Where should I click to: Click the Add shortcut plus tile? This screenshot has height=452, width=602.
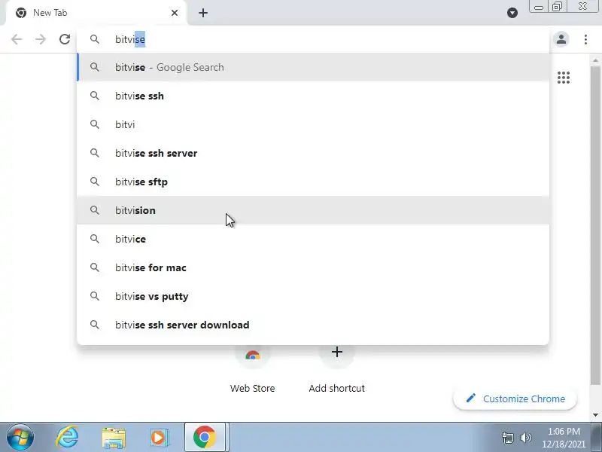click(x=336, y=369)
